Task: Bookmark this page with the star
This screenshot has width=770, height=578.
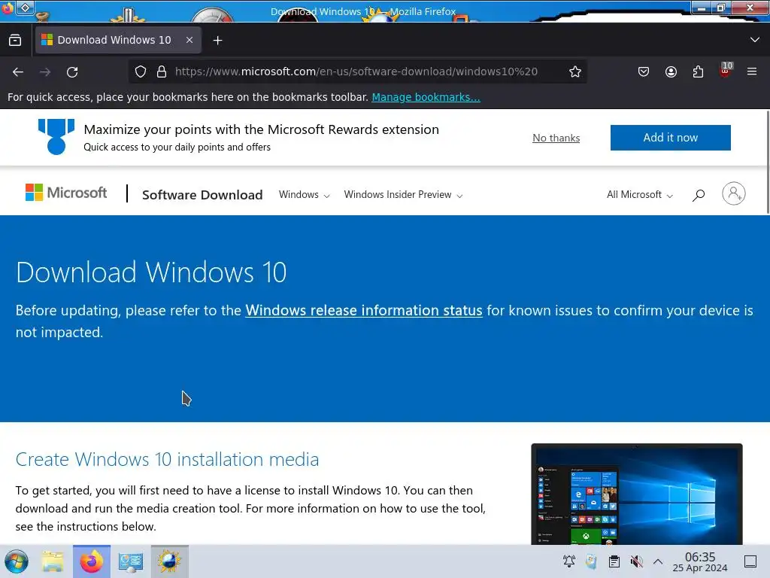Action: click(575, 71)
